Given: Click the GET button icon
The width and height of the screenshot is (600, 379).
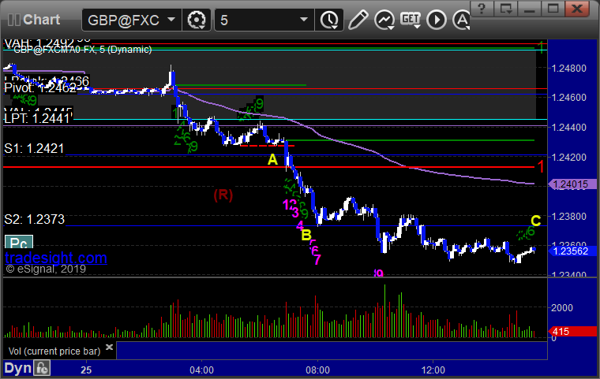Looking at the screenshot, I should 411,20.
